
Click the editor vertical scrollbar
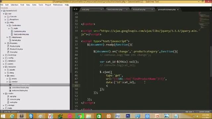click(x=211, y=61)
